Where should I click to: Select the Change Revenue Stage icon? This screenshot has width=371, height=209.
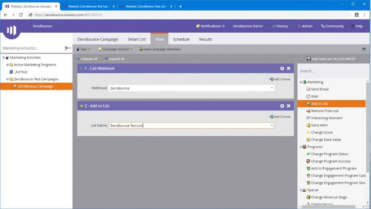[x=308, y=197]
